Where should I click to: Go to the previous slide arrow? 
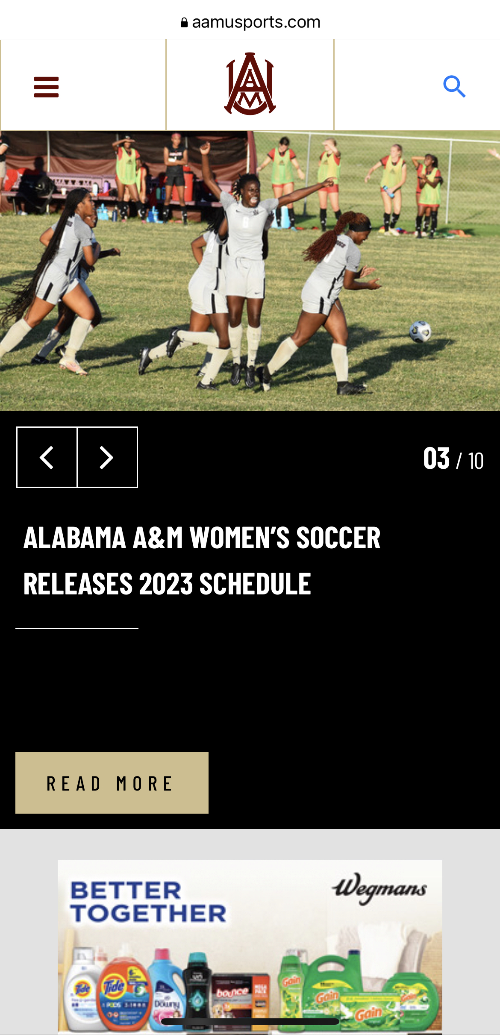coord(47,457)
